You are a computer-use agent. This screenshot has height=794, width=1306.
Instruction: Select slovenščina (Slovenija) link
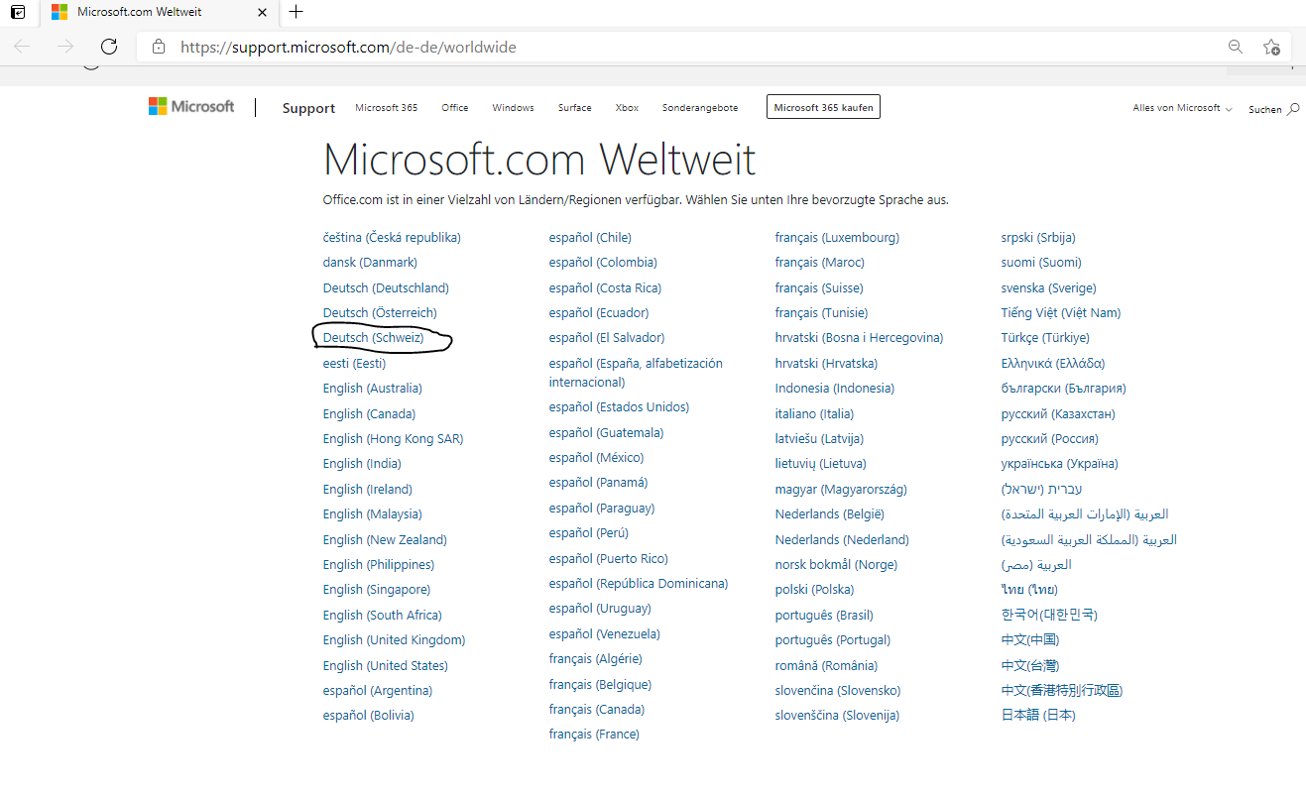(837, 716)
